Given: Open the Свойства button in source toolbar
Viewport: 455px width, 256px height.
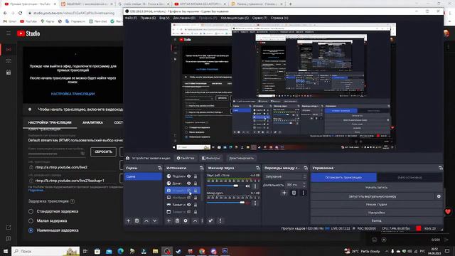Looking at the screenshot, I should (186, 158).
